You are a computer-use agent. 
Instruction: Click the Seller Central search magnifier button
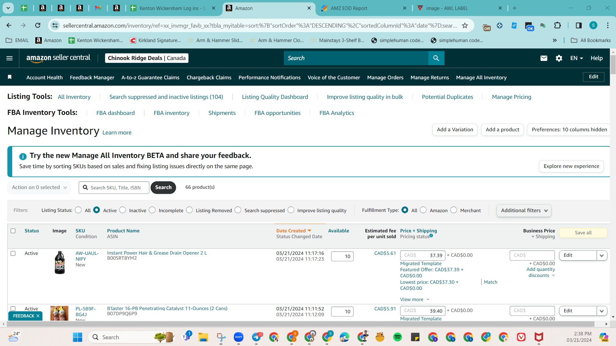click(436, 58)
